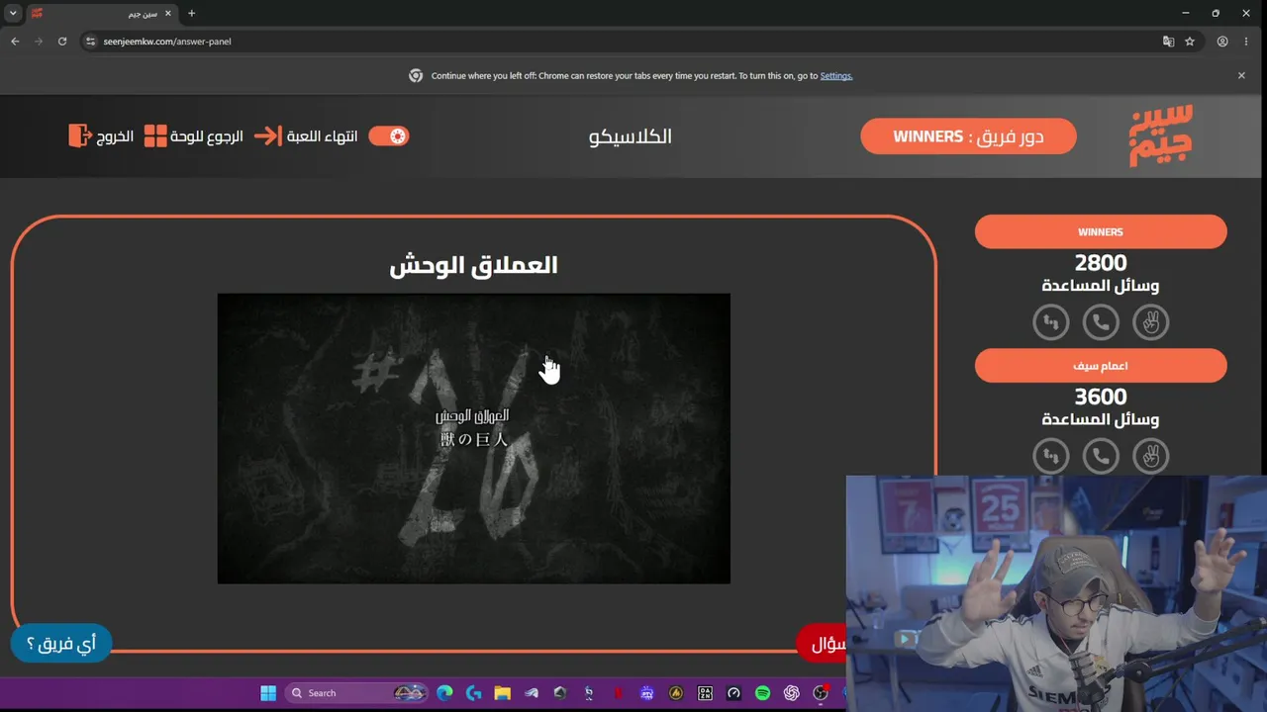
Task: View site information icon in address bar
Action: click(x=91, y=42)
